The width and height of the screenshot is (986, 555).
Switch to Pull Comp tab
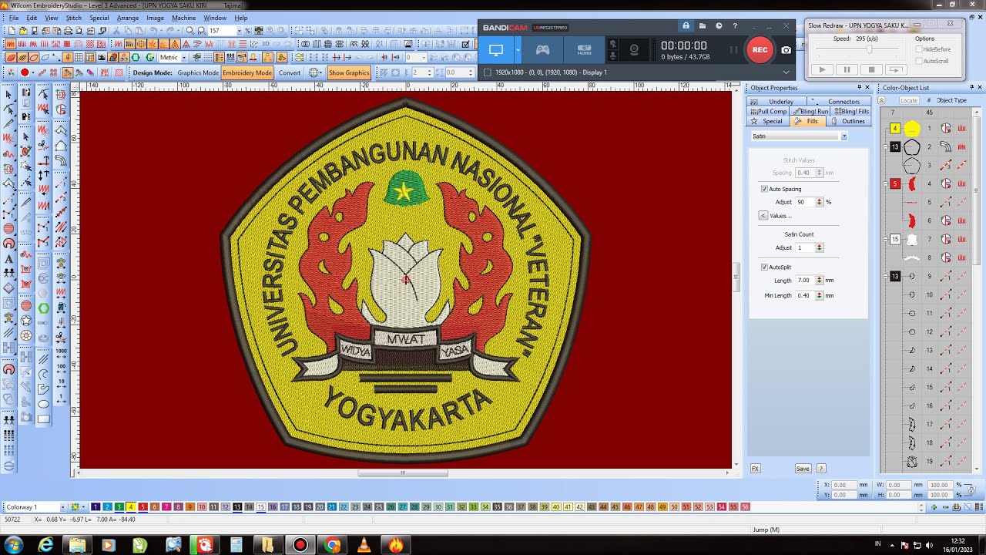768,111
